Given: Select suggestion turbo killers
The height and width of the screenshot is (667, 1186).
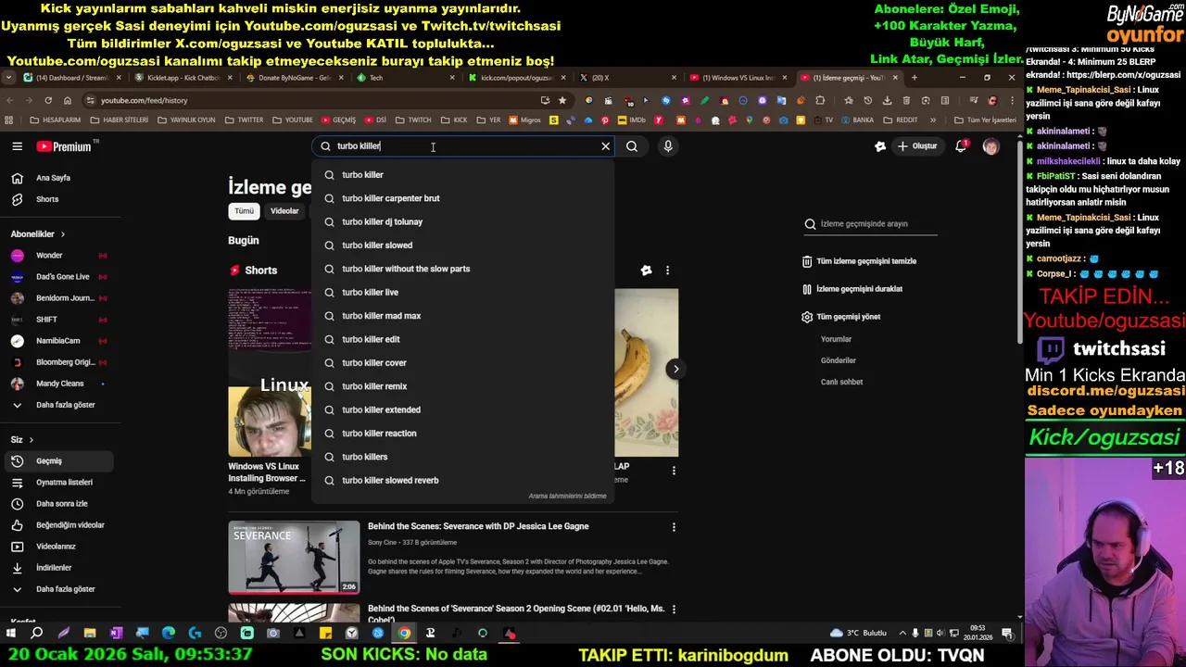Looking at the screenshot, I should [463, 457].
